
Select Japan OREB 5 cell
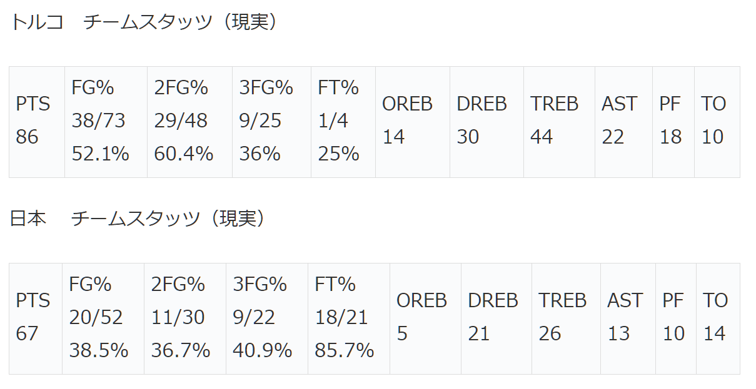(426, 318)
